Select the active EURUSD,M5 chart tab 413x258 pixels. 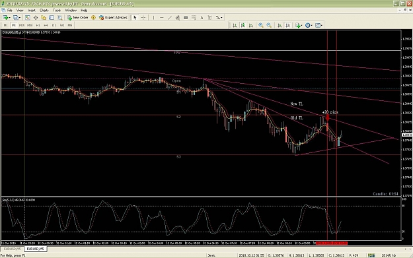(x=35, y=249)
